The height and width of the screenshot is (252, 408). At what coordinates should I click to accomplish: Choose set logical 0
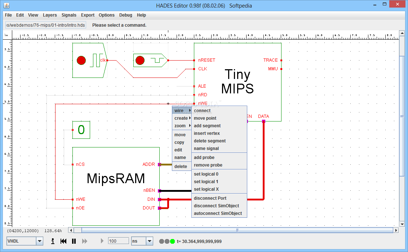point(219,174)
